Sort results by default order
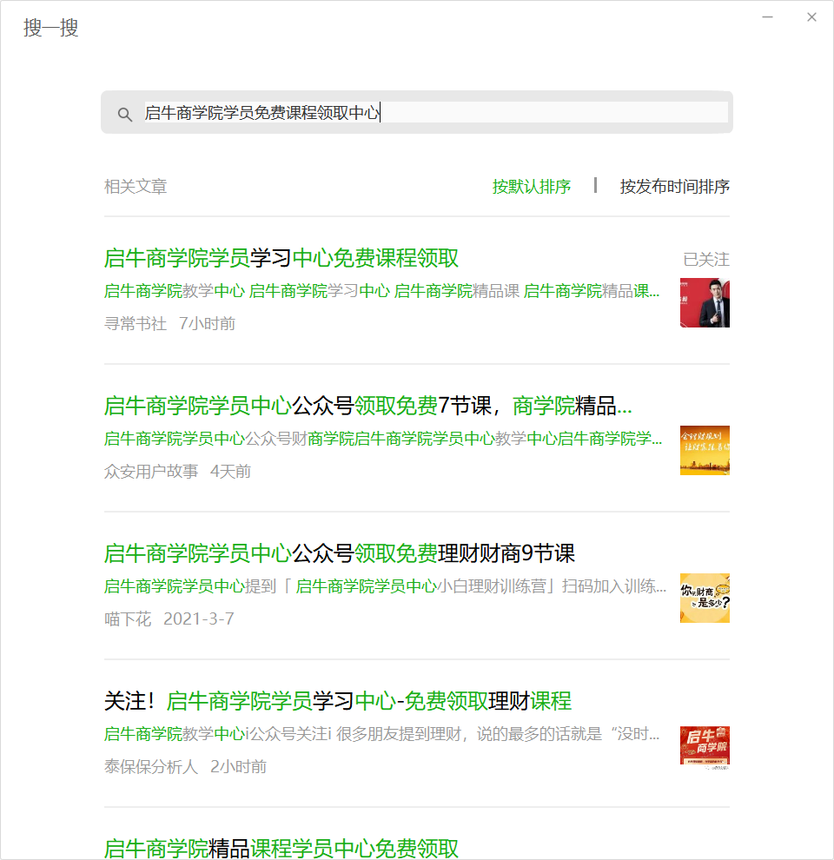The width and height of the screenshot is (834, 860). pos(531,187)
